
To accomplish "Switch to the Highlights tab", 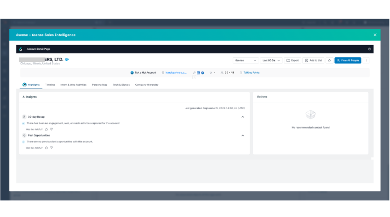I will [x=31, y=85].
